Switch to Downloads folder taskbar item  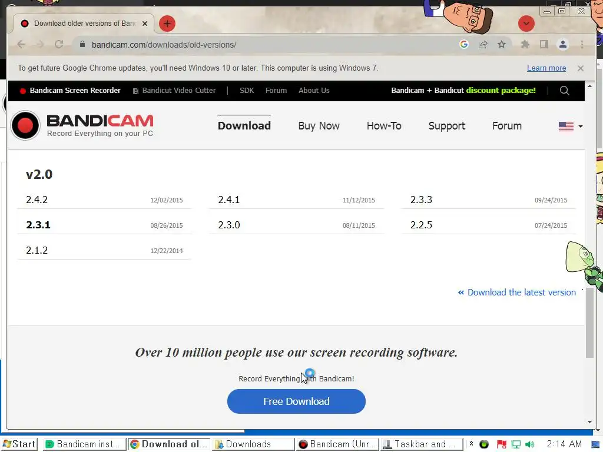pyautogui.click(x=253, y=444)
